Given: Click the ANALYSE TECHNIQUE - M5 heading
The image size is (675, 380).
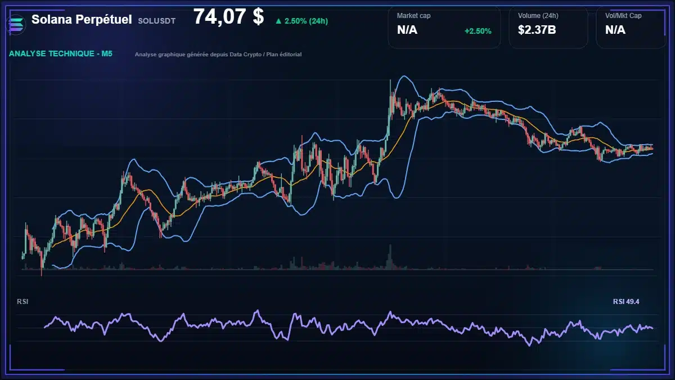Looking at the screenshot, I should click(x=61, y=54).
